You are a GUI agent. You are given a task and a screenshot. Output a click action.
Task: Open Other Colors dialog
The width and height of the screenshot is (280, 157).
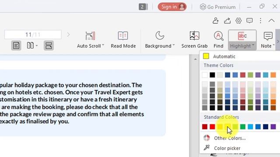[230, 138]
